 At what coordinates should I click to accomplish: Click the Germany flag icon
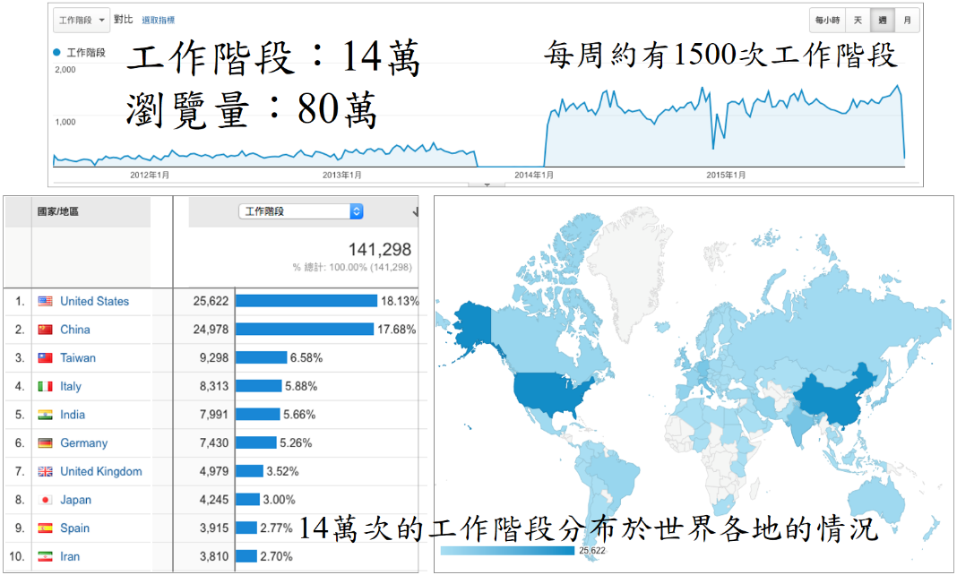pyautogui.click(x=45, y=443)
